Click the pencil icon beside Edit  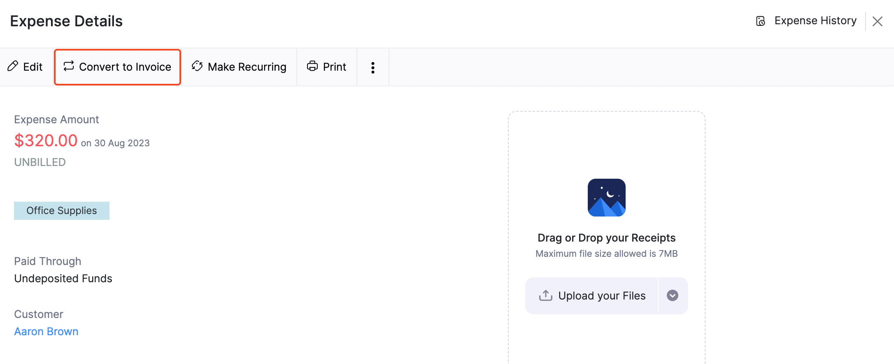pyautogui.click(x=13, y=66)
